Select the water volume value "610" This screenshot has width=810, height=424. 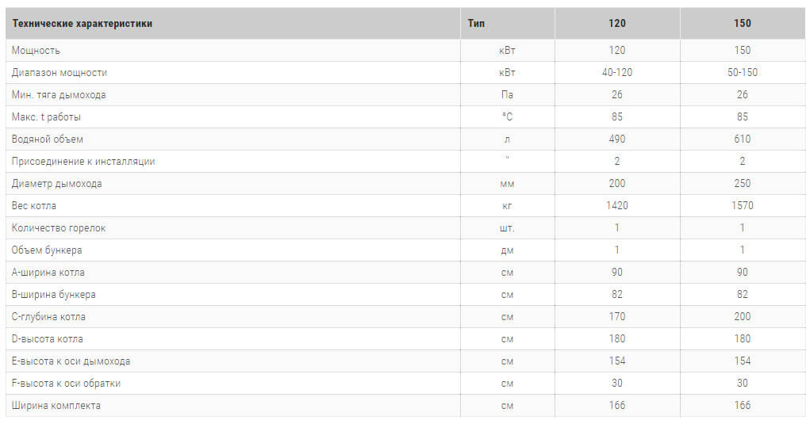[x=743, y=139]
